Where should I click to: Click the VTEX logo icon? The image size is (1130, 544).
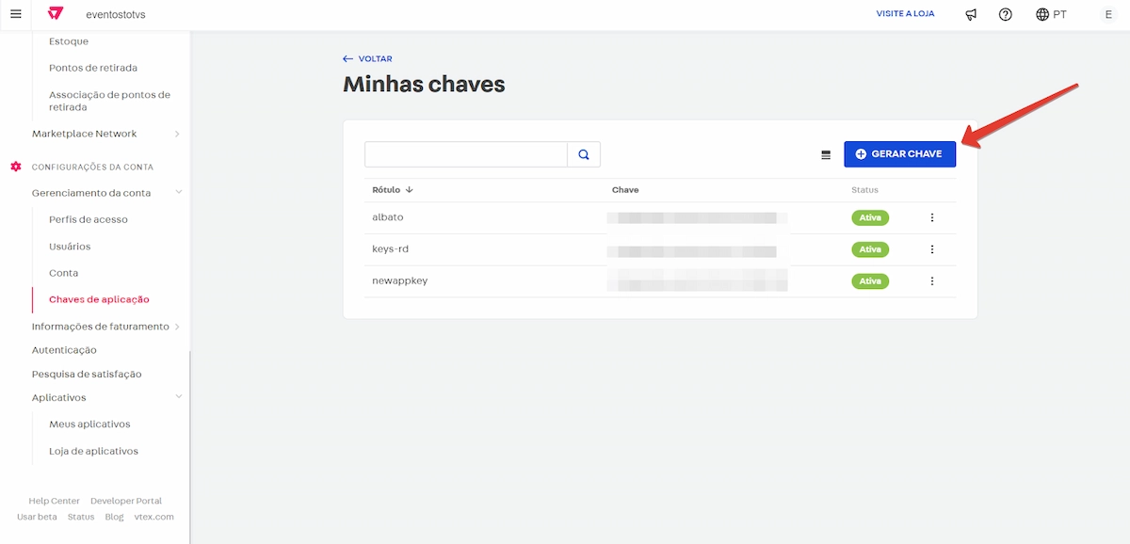56,14
